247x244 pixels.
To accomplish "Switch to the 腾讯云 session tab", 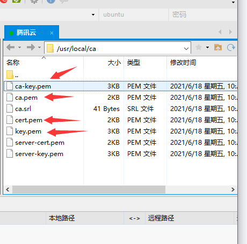I will point(26,33).
